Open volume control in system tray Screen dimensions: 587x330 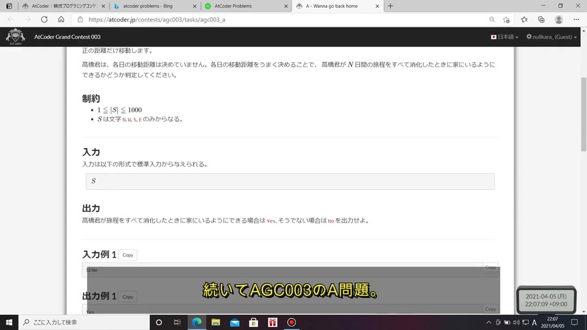click(516, 322)
